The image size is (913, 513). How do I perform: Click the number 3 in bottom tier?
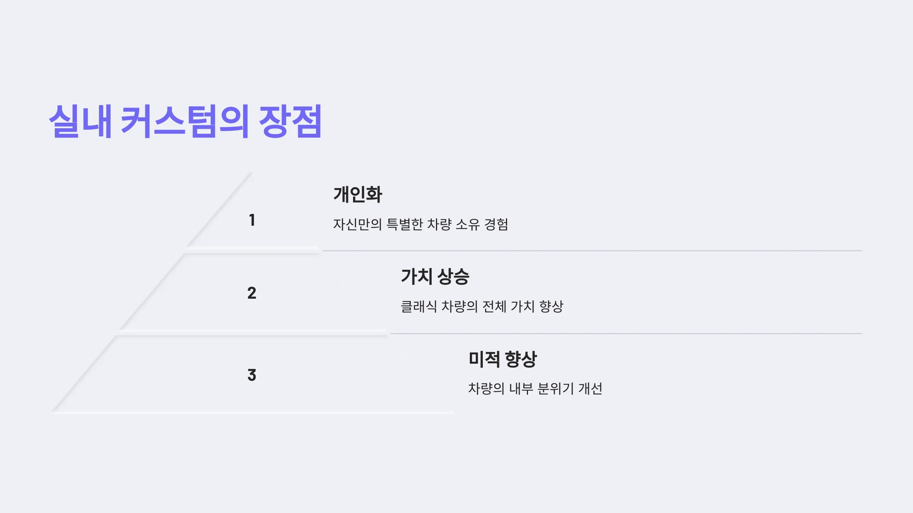coord(252,375)
